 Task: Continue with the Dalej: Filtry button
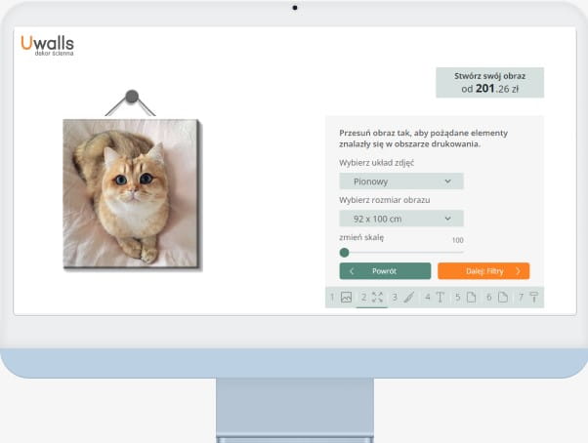483,271
